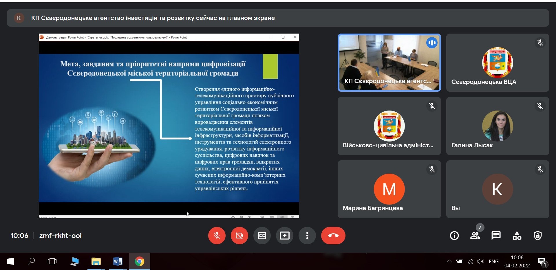Unmute the microphone in call controls
The width and height of the screenshot is (556, 270).
click(x=217, y=236)
